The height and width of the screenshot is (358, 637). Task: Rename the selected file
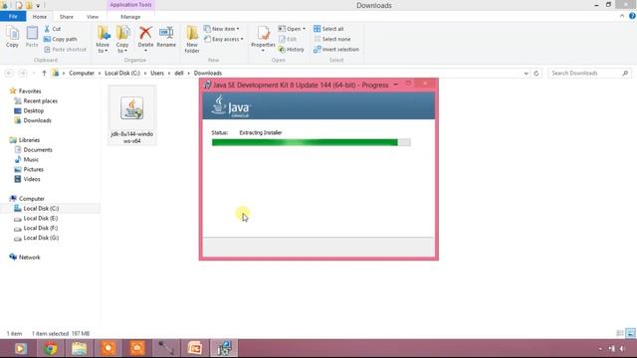coord(166,37)
